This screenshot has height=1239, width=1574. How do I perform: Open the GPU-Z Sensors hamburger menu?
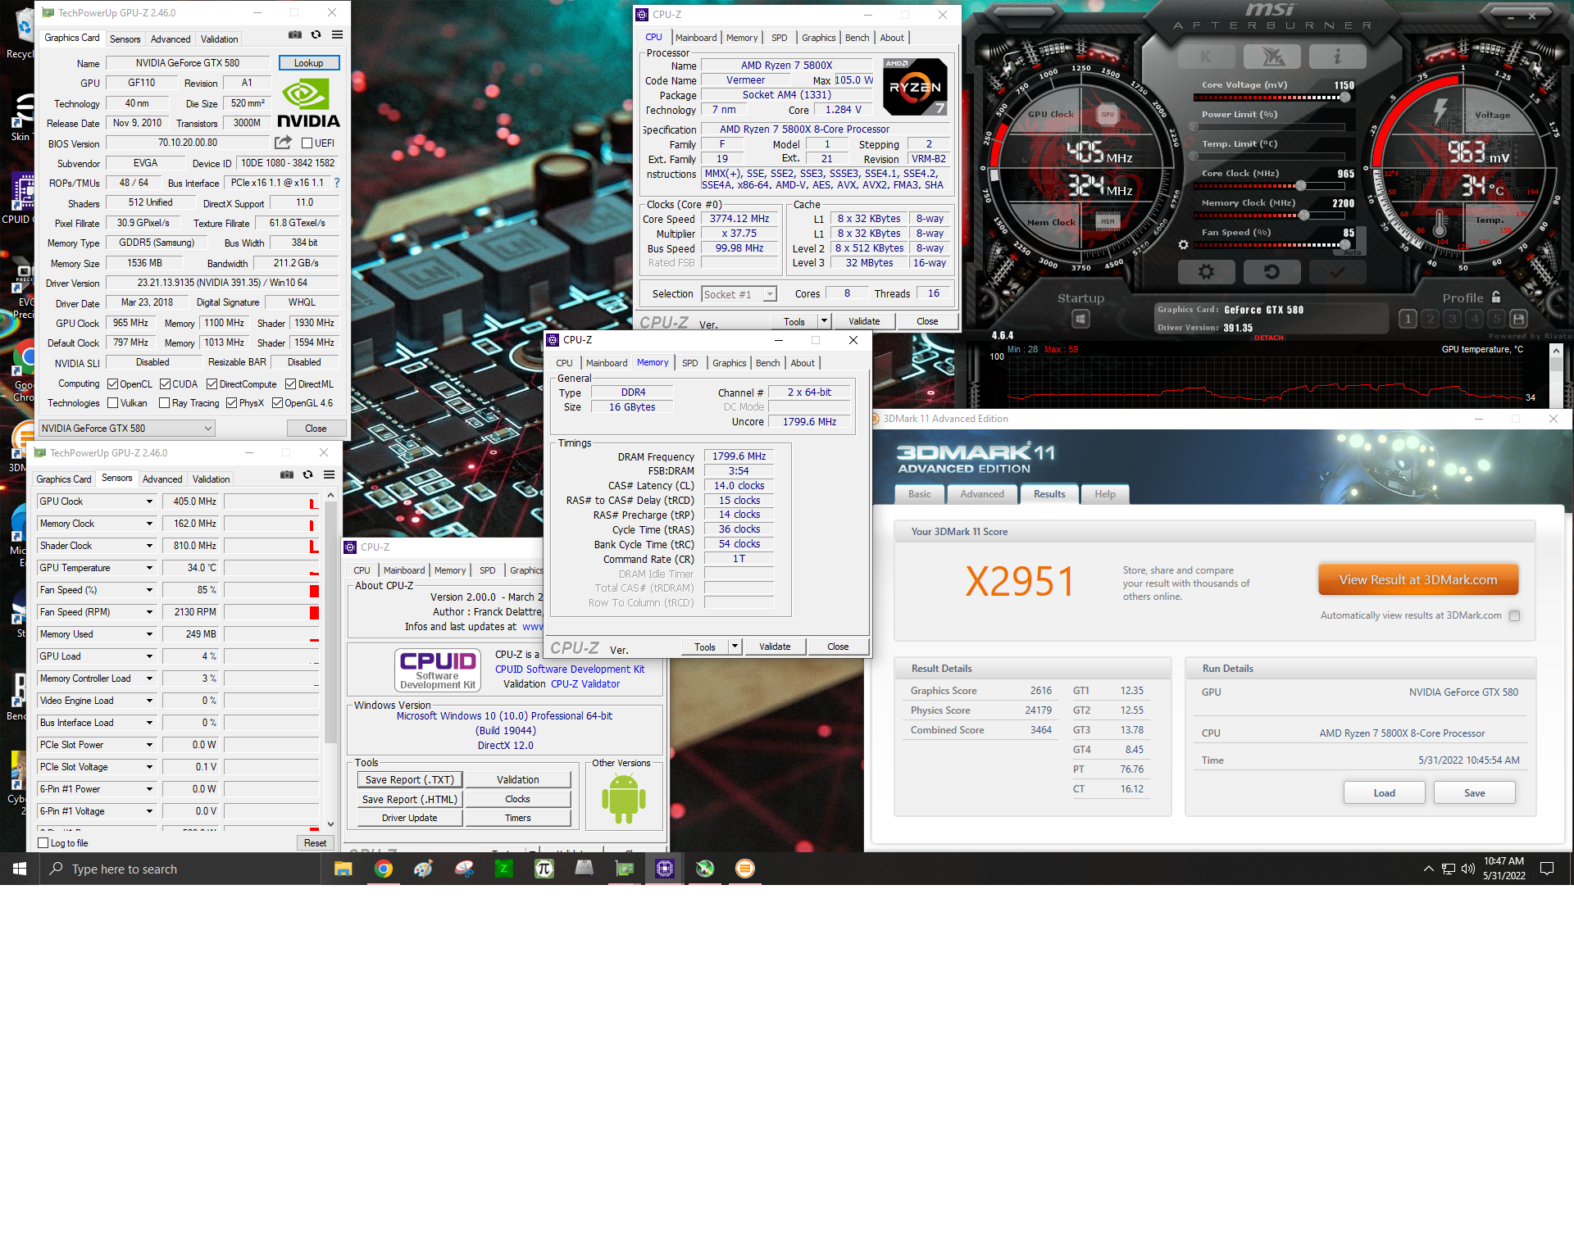tap(329, 474)
